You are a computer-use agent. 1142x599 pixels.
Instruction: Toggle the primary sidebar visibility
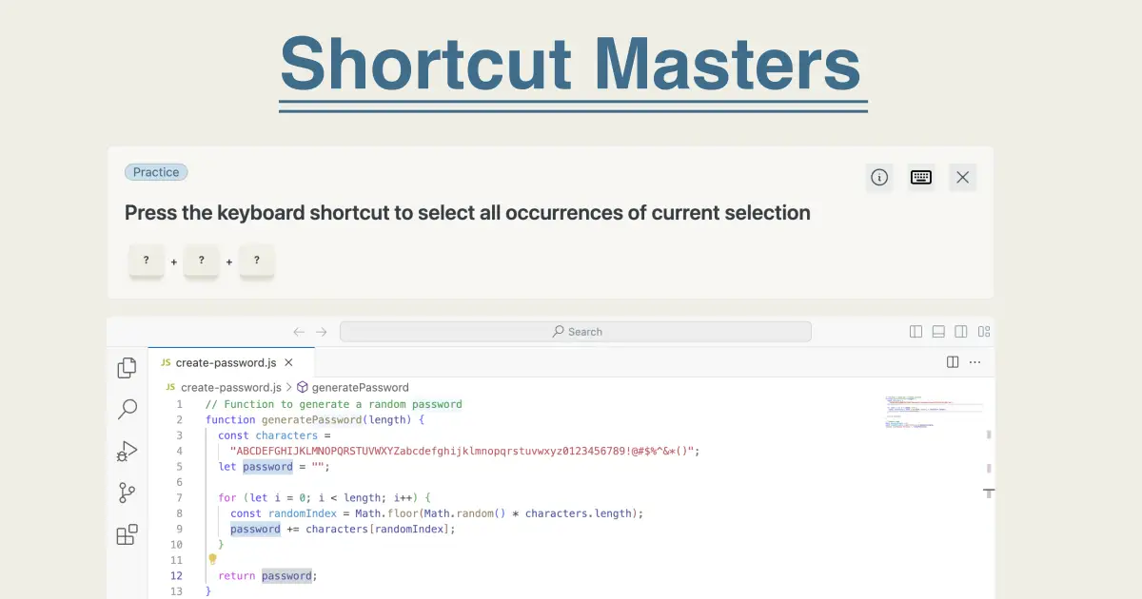[915, 331]
